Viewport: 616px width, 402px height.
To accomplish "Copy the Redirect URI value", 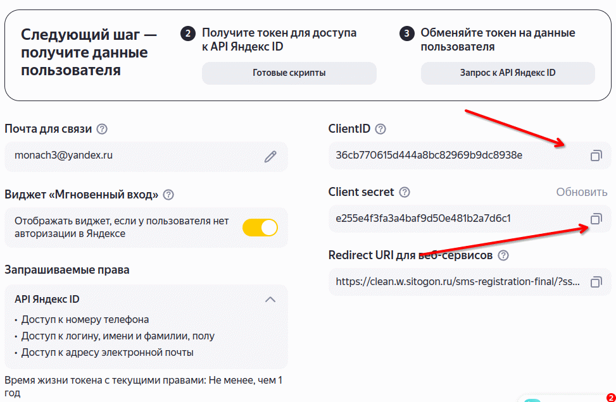I will [596, 282].
